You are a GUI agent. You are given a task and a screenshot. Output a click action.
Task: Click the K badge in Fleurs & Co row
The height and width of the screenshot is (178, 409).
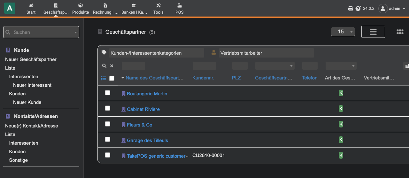pyautogui.click(x=341, y=124)
